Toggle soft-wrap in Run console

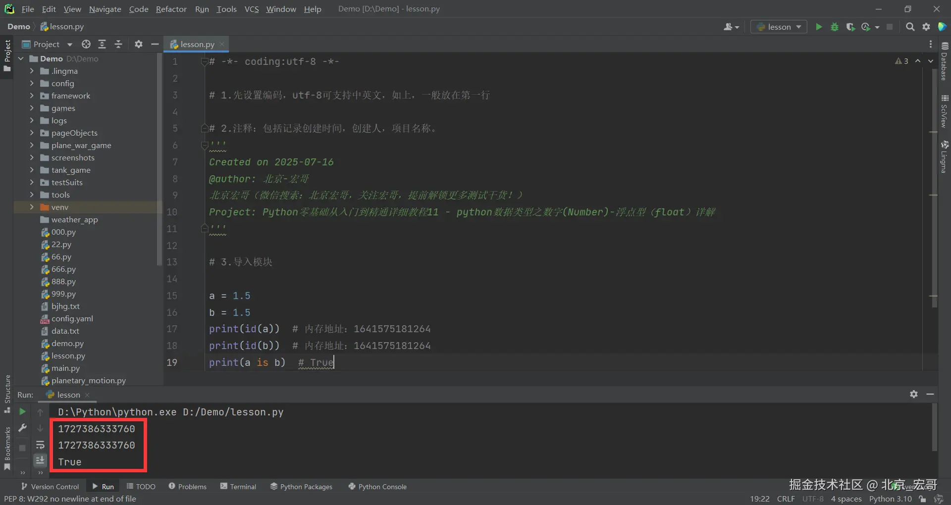pyautogui.click(x=40, y=445)
